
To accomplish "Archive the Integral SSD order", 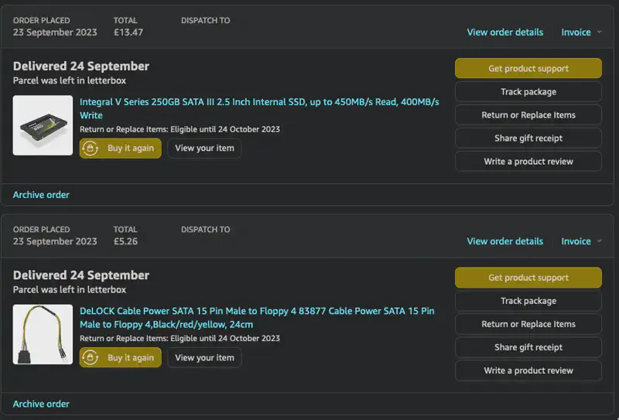I will click(41, 195).
